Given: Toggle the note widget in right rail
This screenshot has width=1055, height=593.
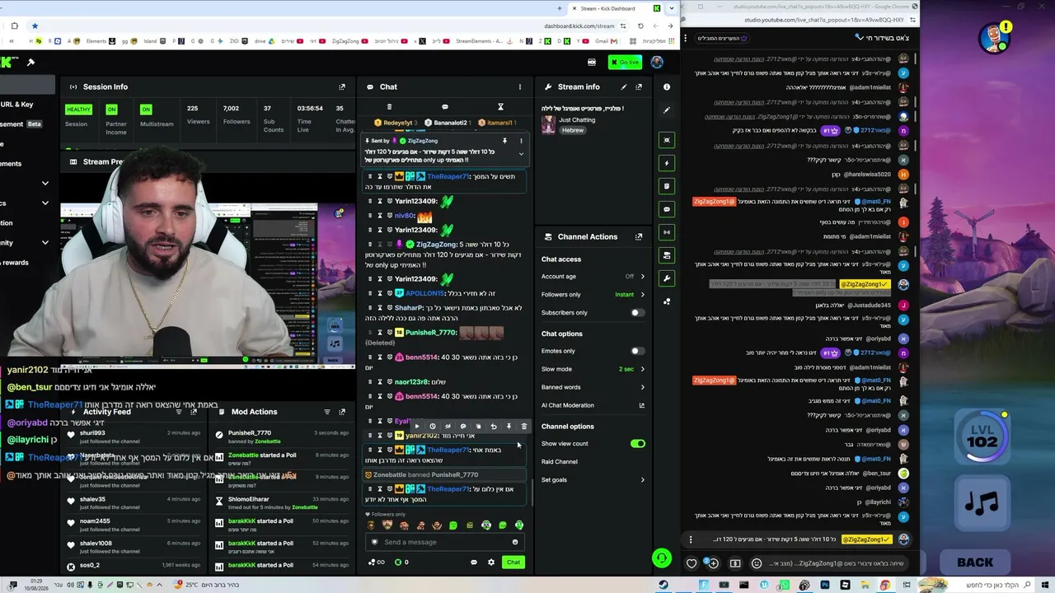Looking at the screenshot, I should 667,186.
